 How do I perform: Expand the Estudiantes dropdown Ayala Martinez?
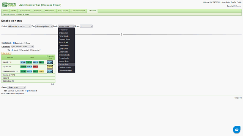tap(22, 46)
